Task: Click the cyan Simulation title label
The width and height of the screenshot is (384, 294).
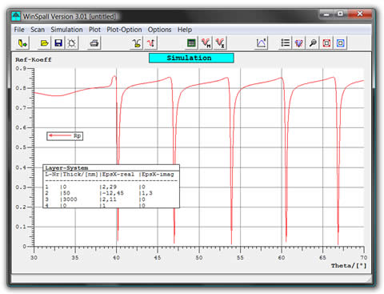Action: [191, 58]
